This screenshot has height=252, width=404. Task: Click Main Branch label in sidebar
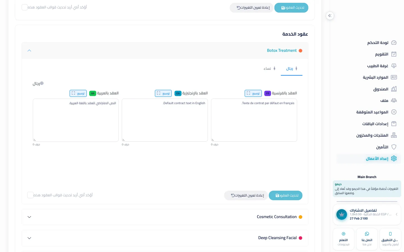point(367,177)
